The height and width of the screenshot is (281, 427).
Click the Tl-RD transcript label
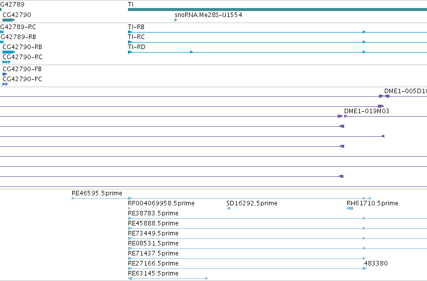136,47
